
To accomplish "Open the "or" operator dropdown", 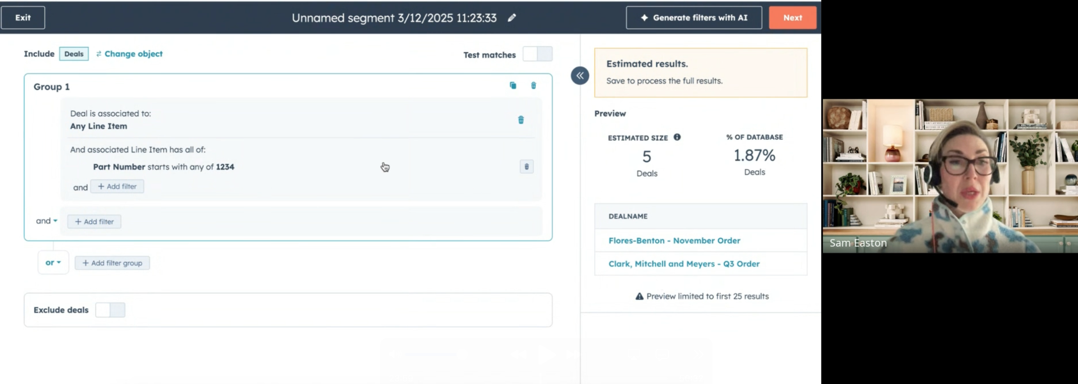I will tap(53, 263).
